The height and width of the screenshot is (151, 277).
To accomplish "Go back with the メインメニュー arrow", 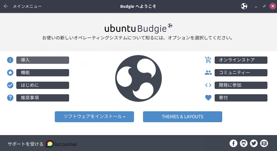I will pyautogui.click(x=6, y=6).
